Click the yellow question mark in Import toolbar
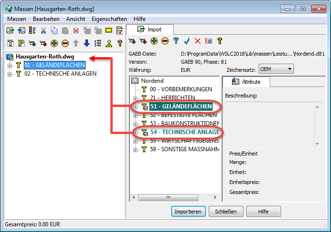This screenshot has width=331, height=232. (x=219, y=41)
